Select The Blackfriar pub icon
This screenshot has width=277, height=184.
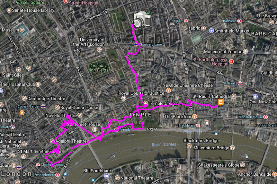(x=195, y=116)
